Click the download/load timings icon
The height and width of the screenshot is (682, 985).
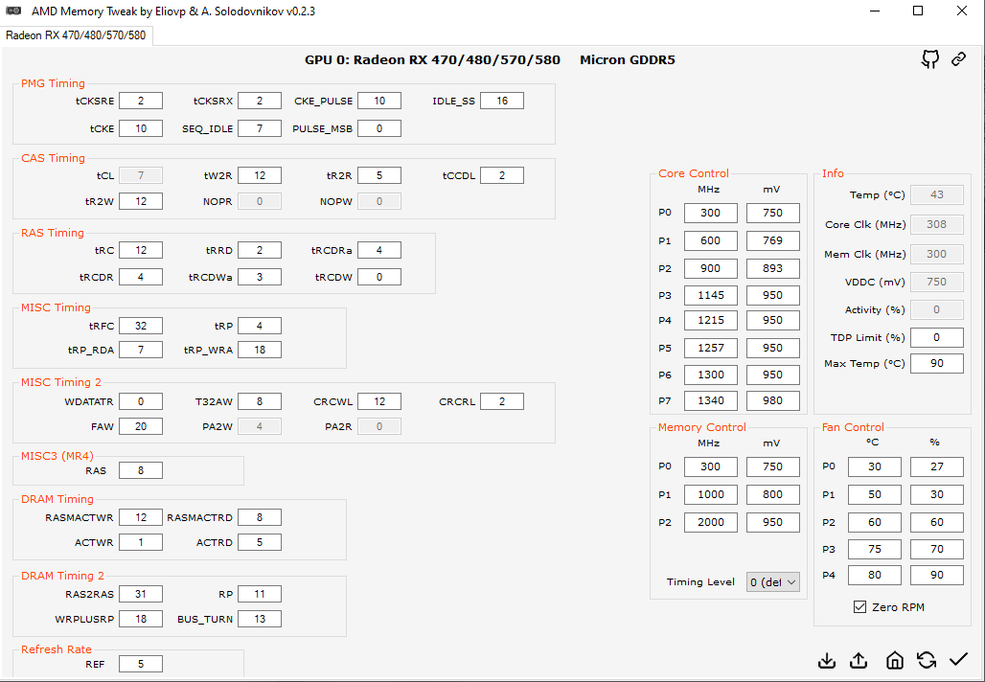point(827,661)
